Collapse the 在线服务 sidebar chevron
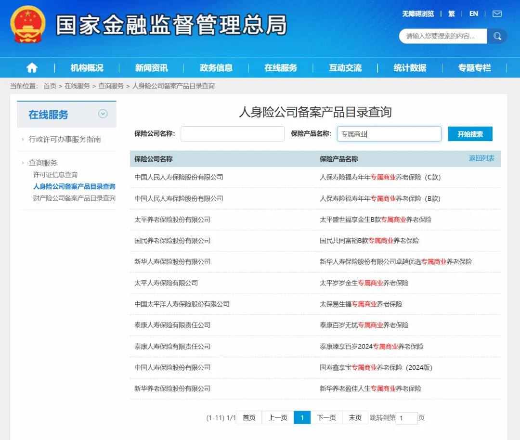 [103, 114]
